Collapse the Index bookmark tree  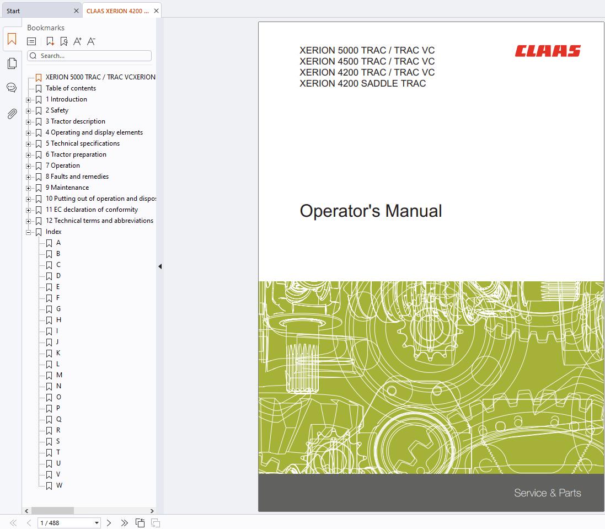coord(29,232)
